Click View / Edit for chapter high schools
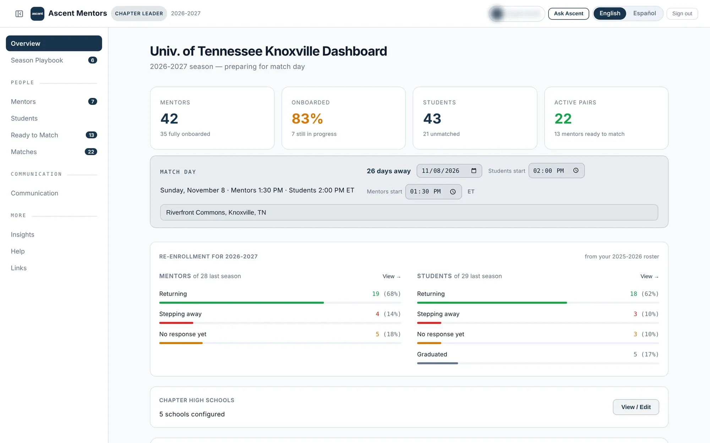Viewport: 710px width, 443px height. click(x=636, y=407)
